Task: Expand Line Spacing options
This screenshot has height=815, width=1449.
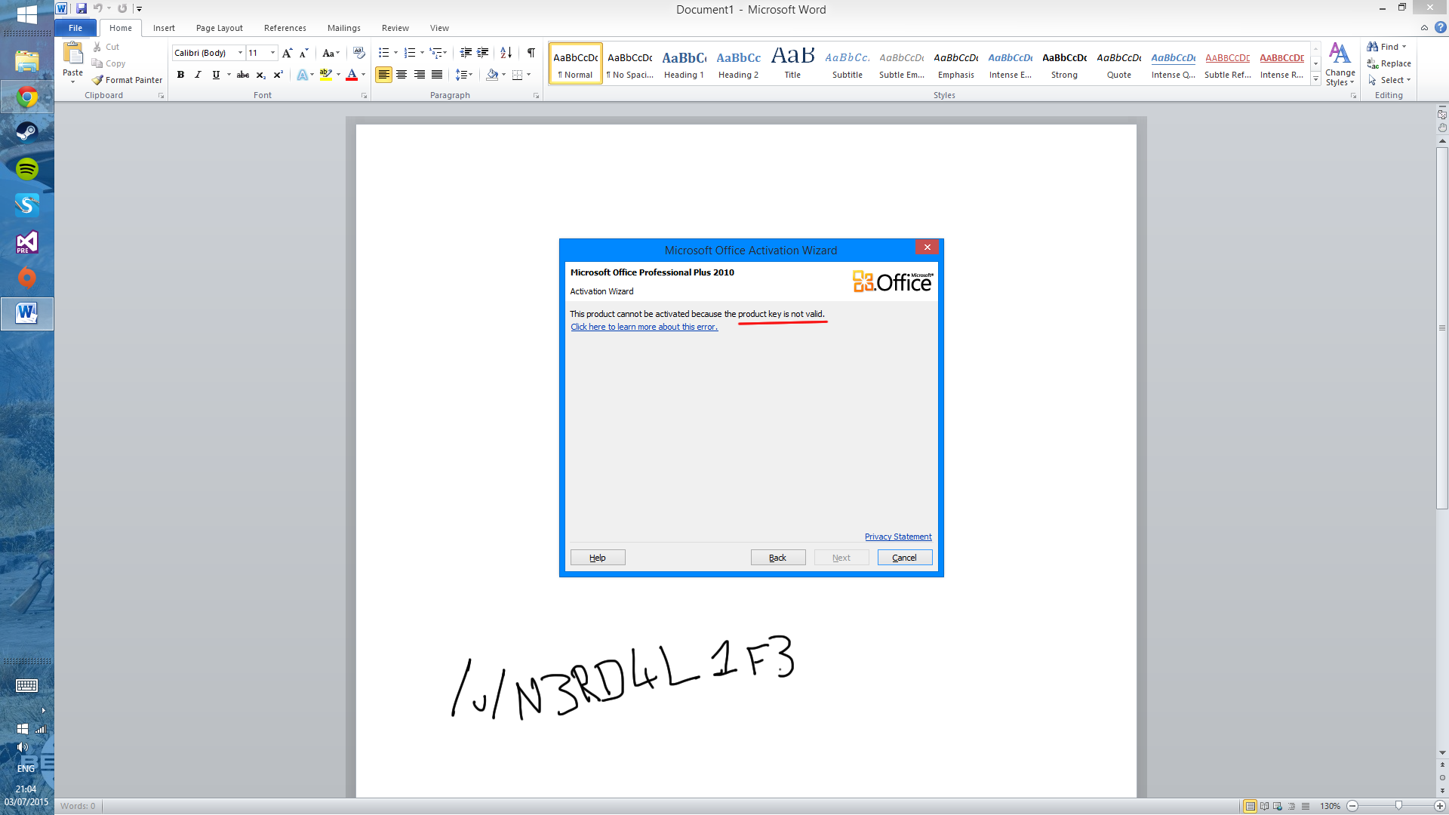Action: (x=463, y=75)
